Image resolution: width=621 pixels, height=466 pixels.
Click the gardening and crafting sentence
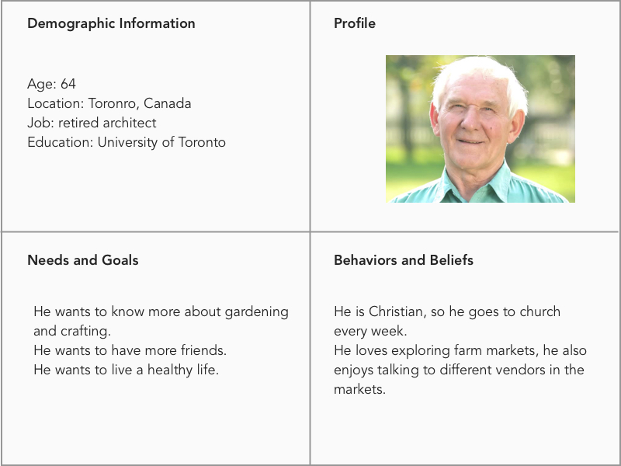[x=161, y=311]
